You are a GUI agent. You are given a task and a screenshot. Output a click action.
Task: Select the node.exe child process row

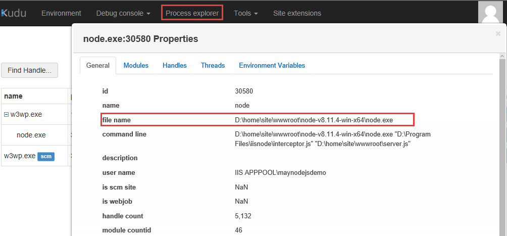point(31,135)
